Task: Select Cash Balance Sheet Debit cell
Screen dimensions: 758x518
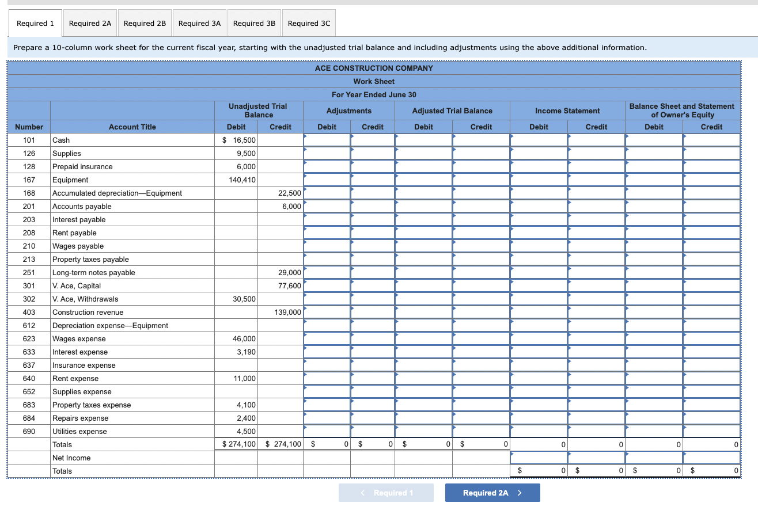Action: tap(654, 140)
